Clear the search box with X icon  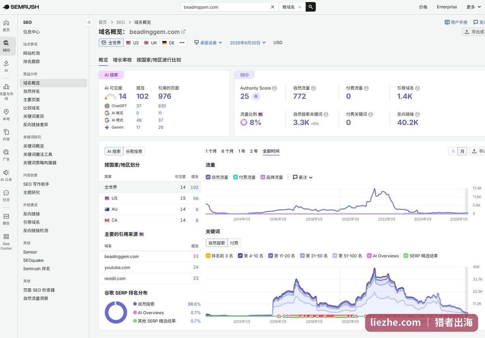pyautogui.click(x=272, y=7)
